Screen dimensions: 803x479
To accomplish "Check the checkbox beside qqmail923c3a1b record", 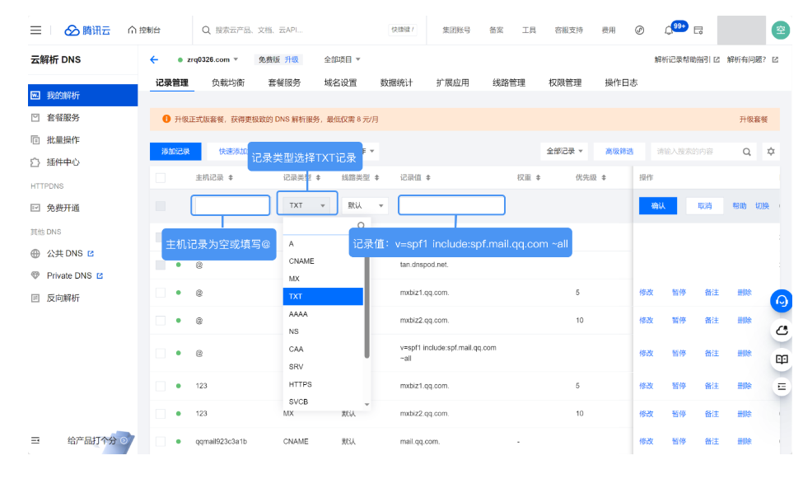I will [160, 441].
